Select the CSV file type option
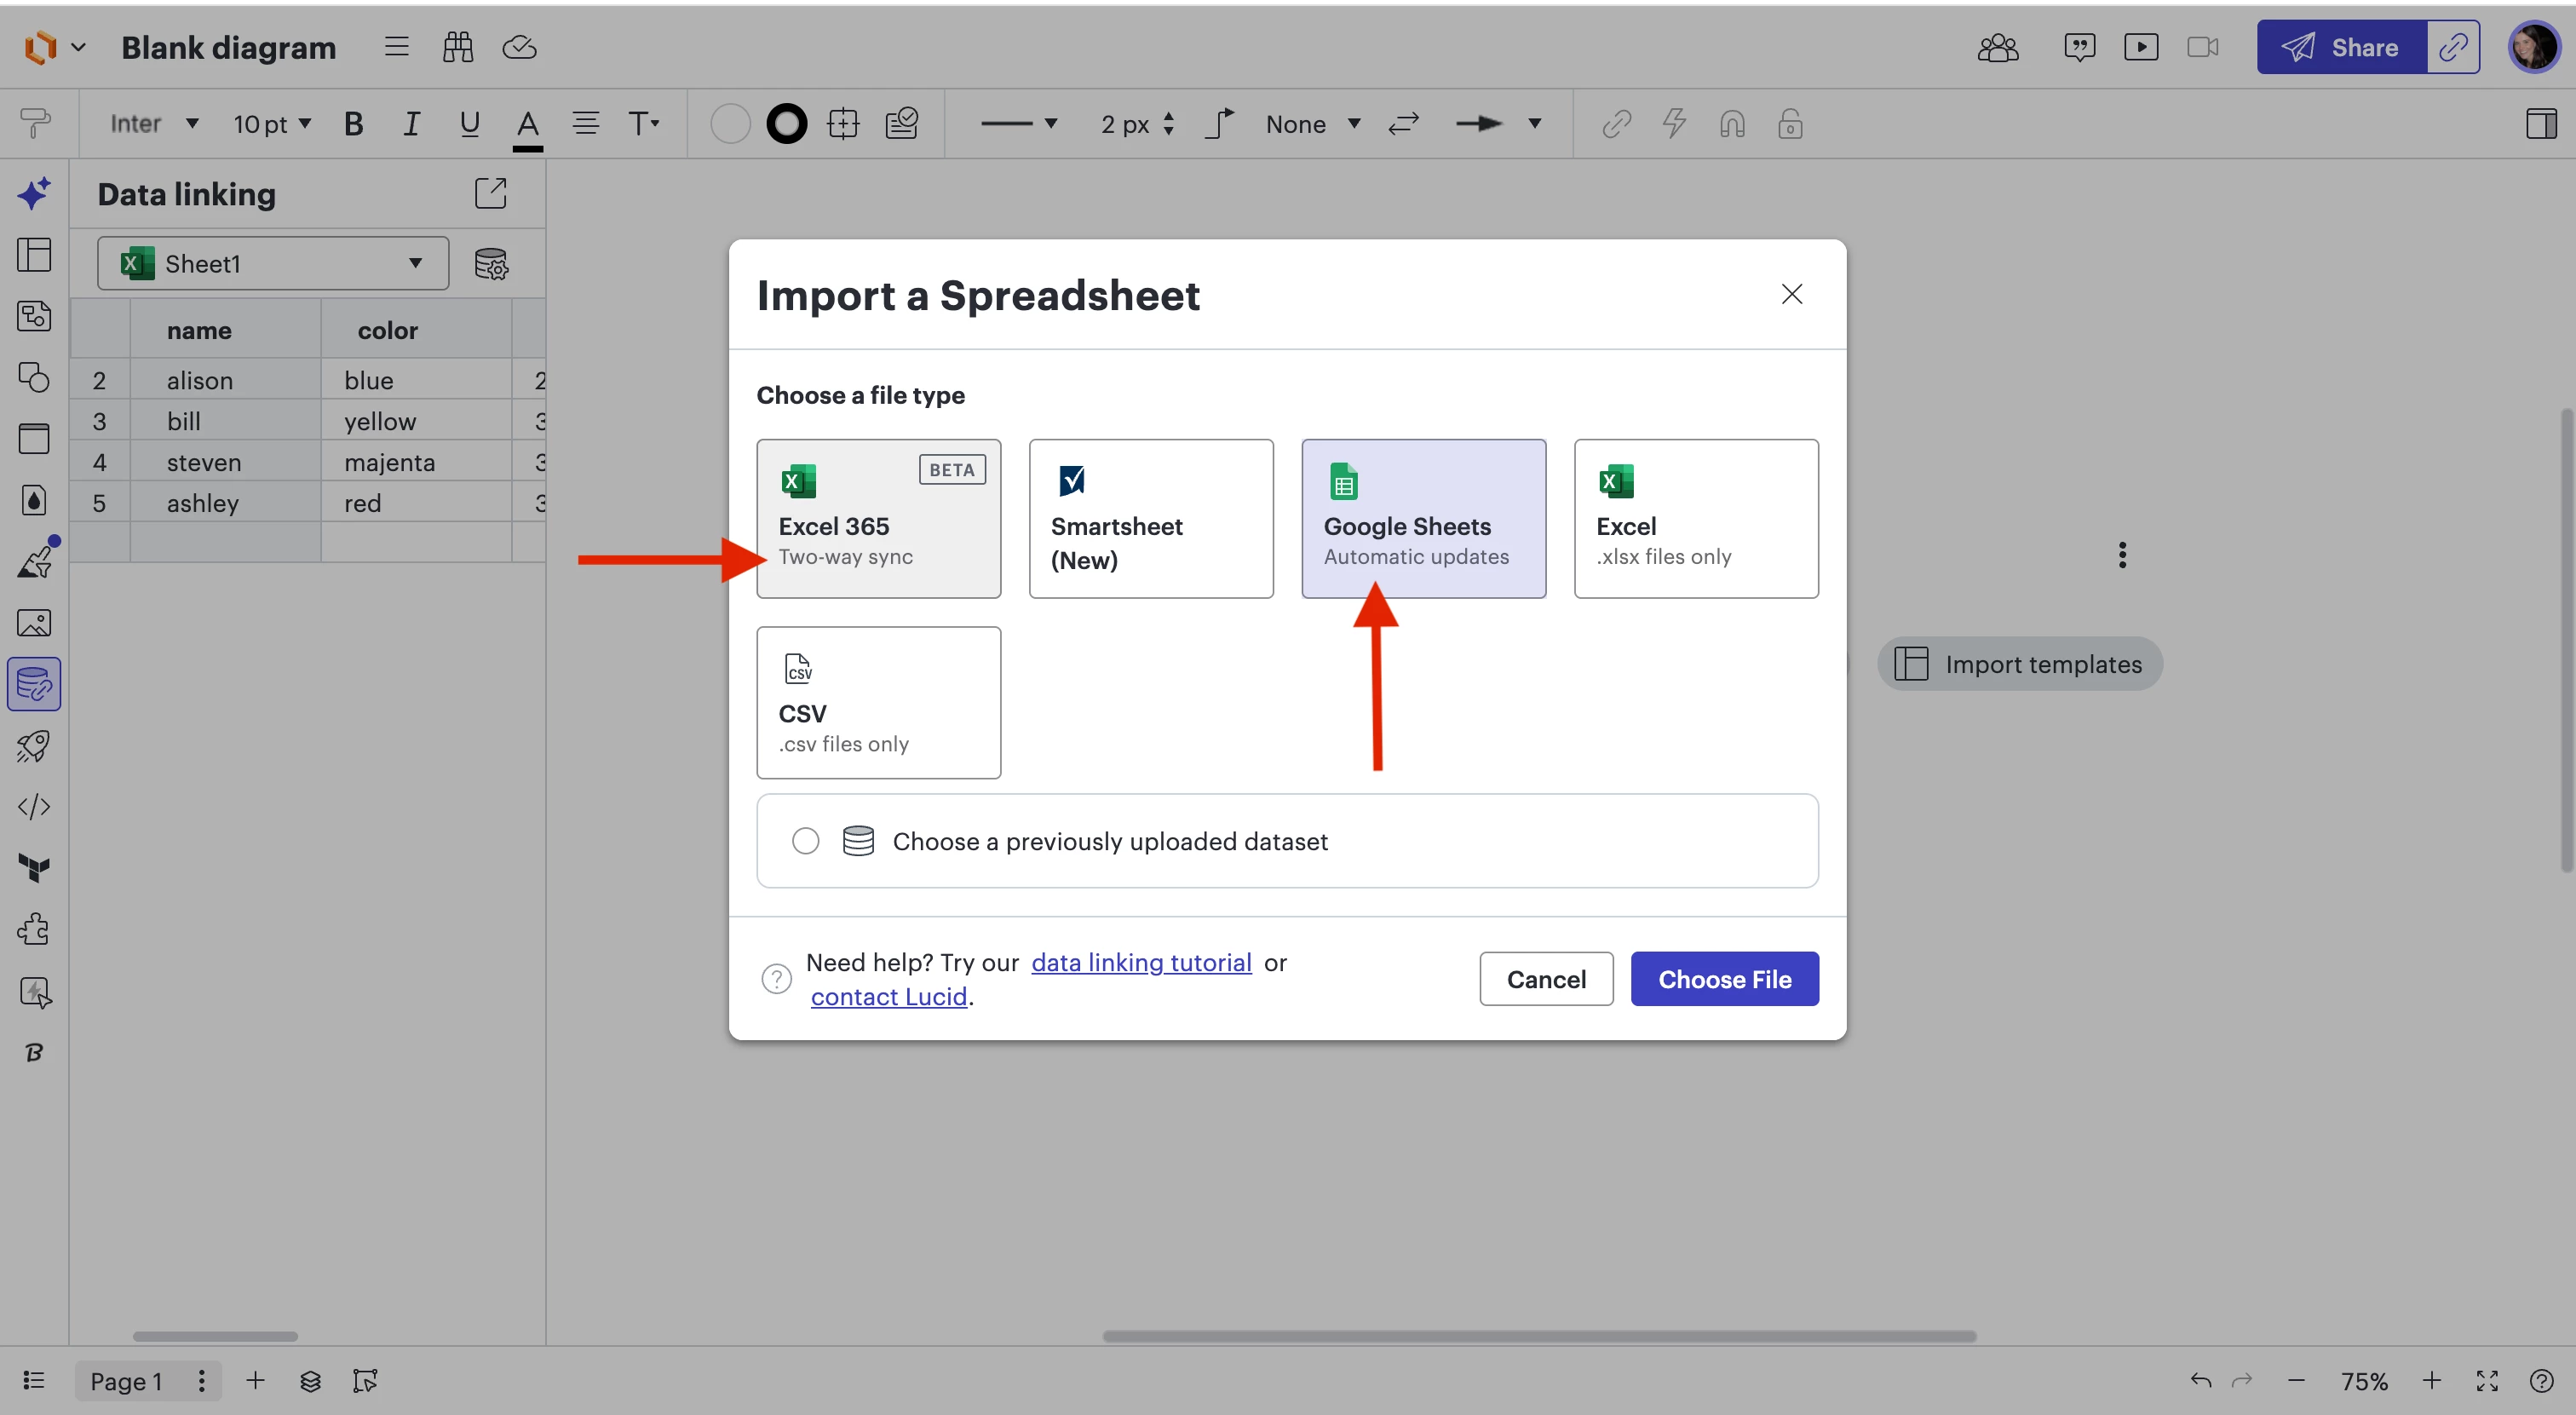 point(878,702)
